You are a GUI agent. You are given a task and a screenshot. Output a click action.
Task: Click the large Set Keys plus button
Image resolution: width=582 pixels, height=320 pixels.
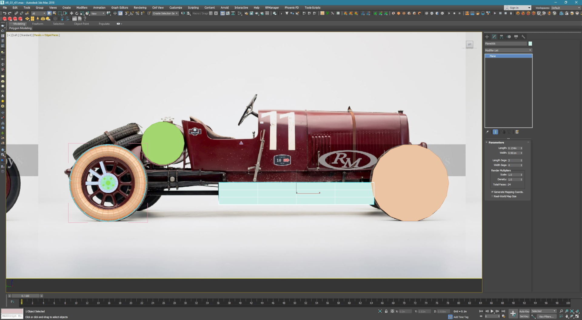pyautogui.click(x=513, y=314)
